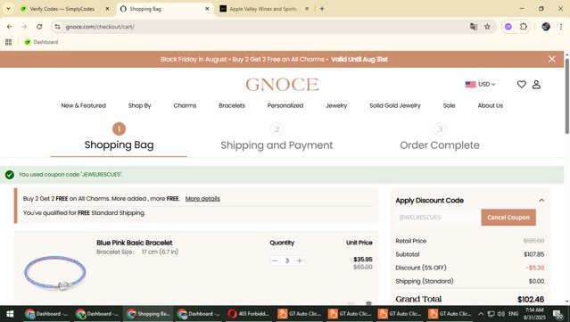Bookmark page with the star icon

coord(487,27)
